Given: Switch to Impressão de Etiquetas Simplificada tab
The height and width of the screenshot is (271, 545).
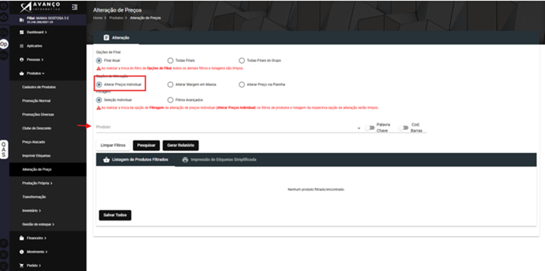Looking at the screenshot, I should [219, 160].
